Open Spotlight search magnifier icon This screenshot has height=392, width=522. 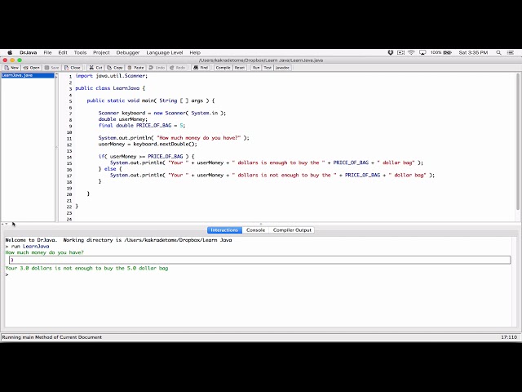coord(498,52)
